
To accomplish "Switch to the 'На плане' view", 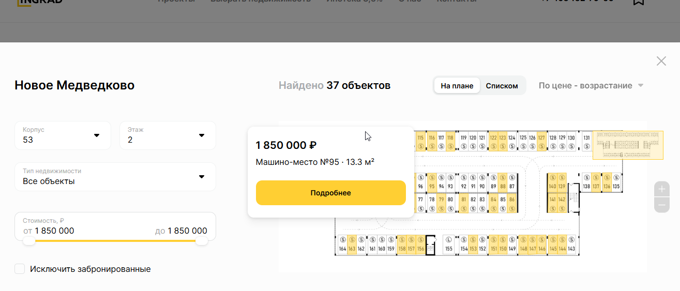I will (457, 86).
